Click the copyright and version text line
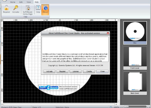The image size is (151, 108). [76, 65]
